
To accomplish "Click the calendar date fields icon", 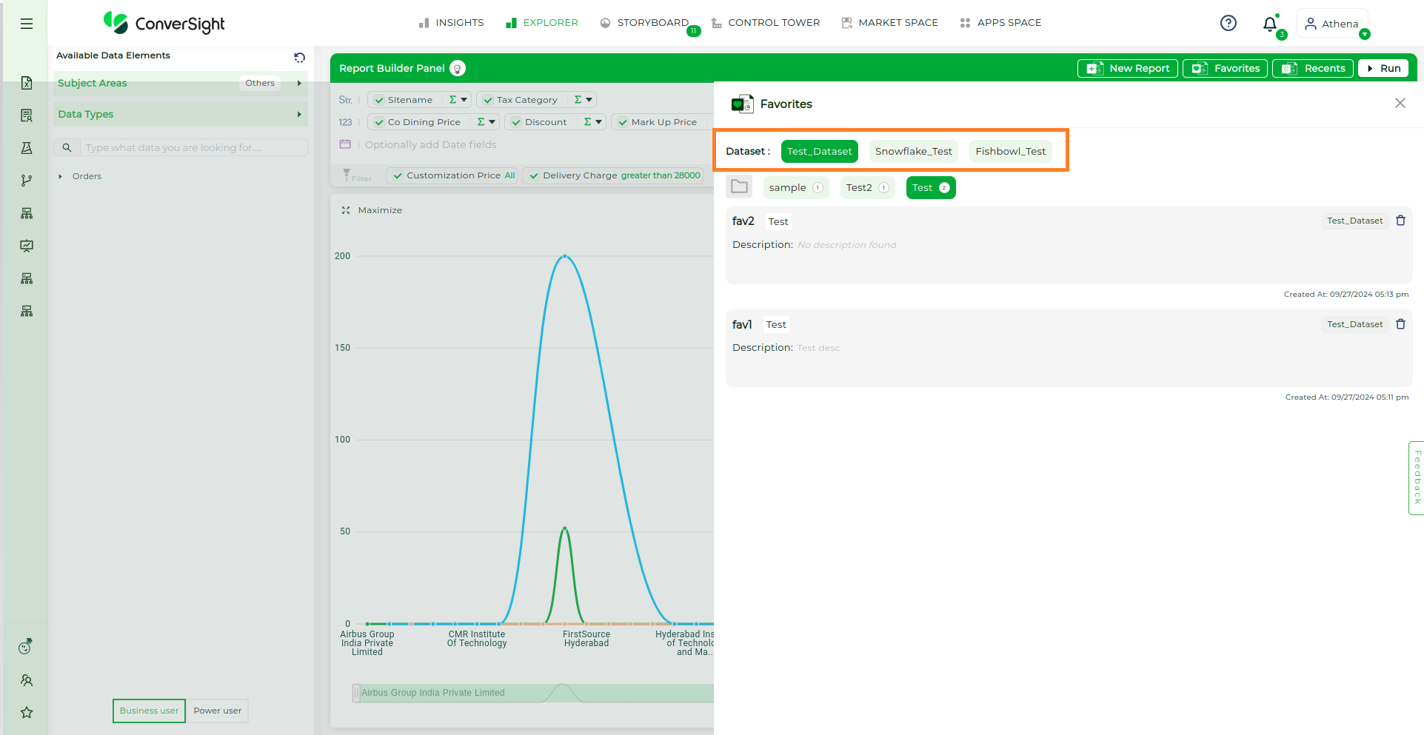I will click(345, 144).
